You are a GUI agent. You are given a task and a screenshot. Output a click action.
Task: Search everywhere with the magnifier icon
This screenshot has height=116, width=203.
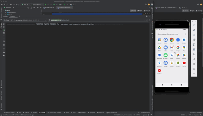(146, 4)
